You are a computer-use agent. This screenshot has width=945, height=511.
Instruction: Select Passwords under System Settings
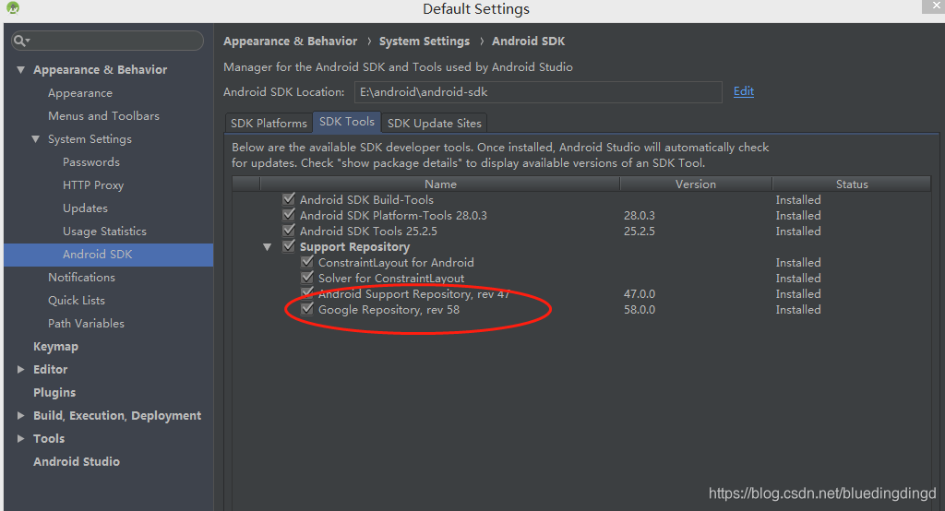tap(91, 162)
